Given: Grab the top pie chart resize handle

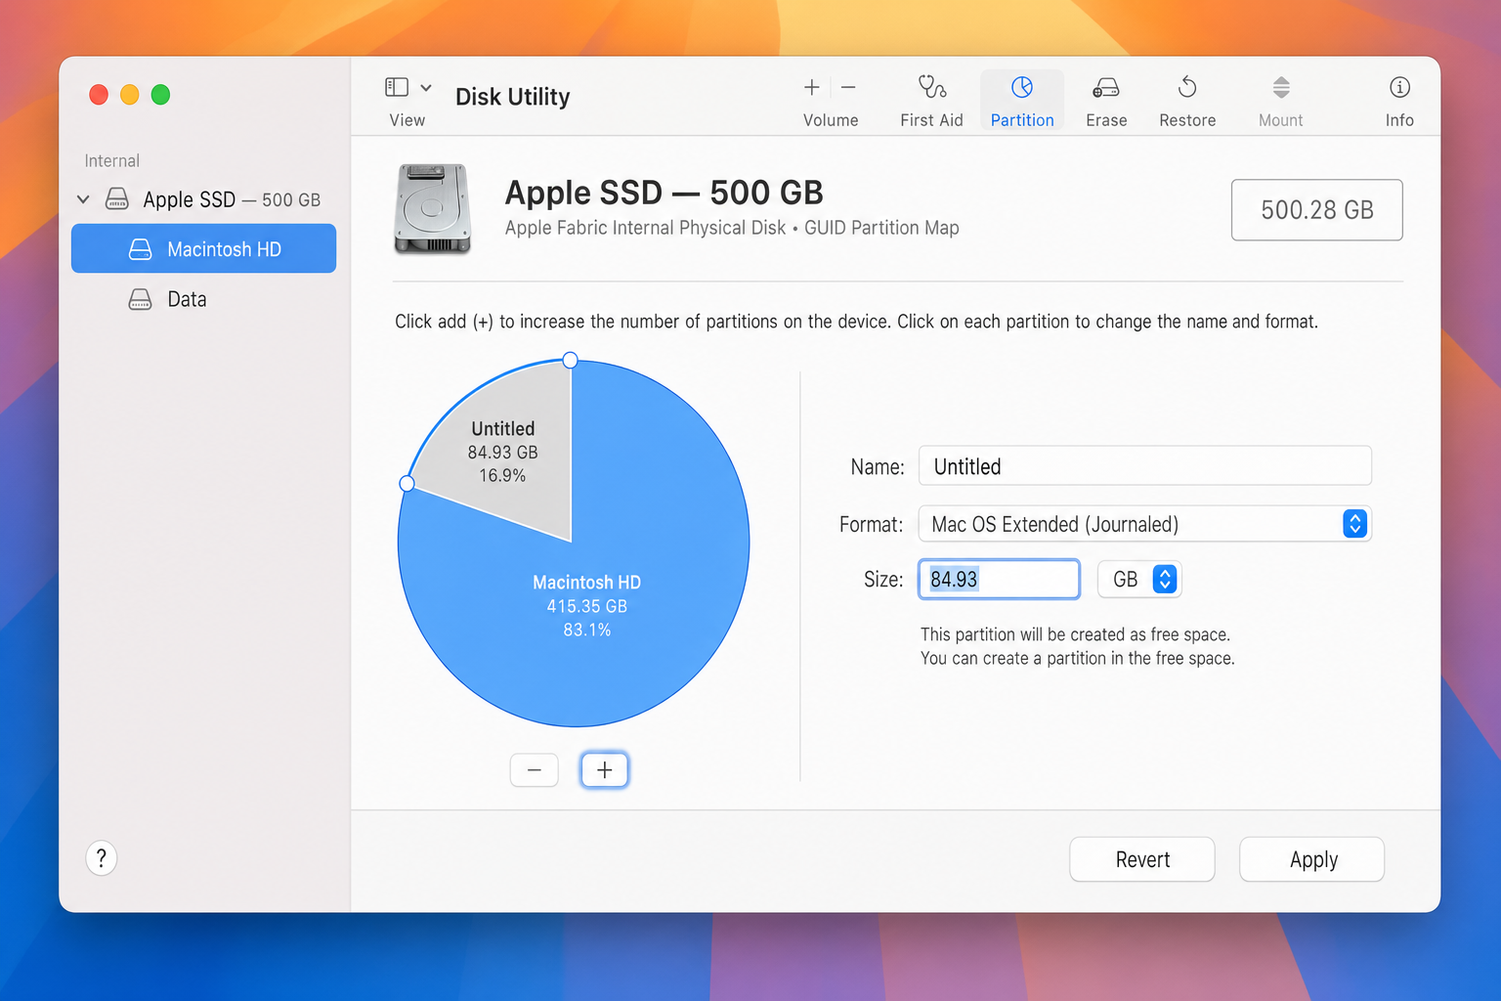Looking at the screenshot, I should point(571,361).
